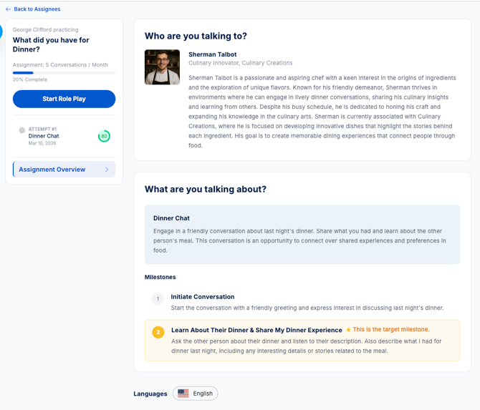480x410 pixels.
Task: Click Sherman Talbot's profile photo
Action: pyautogui.click(x=162, y=67)
